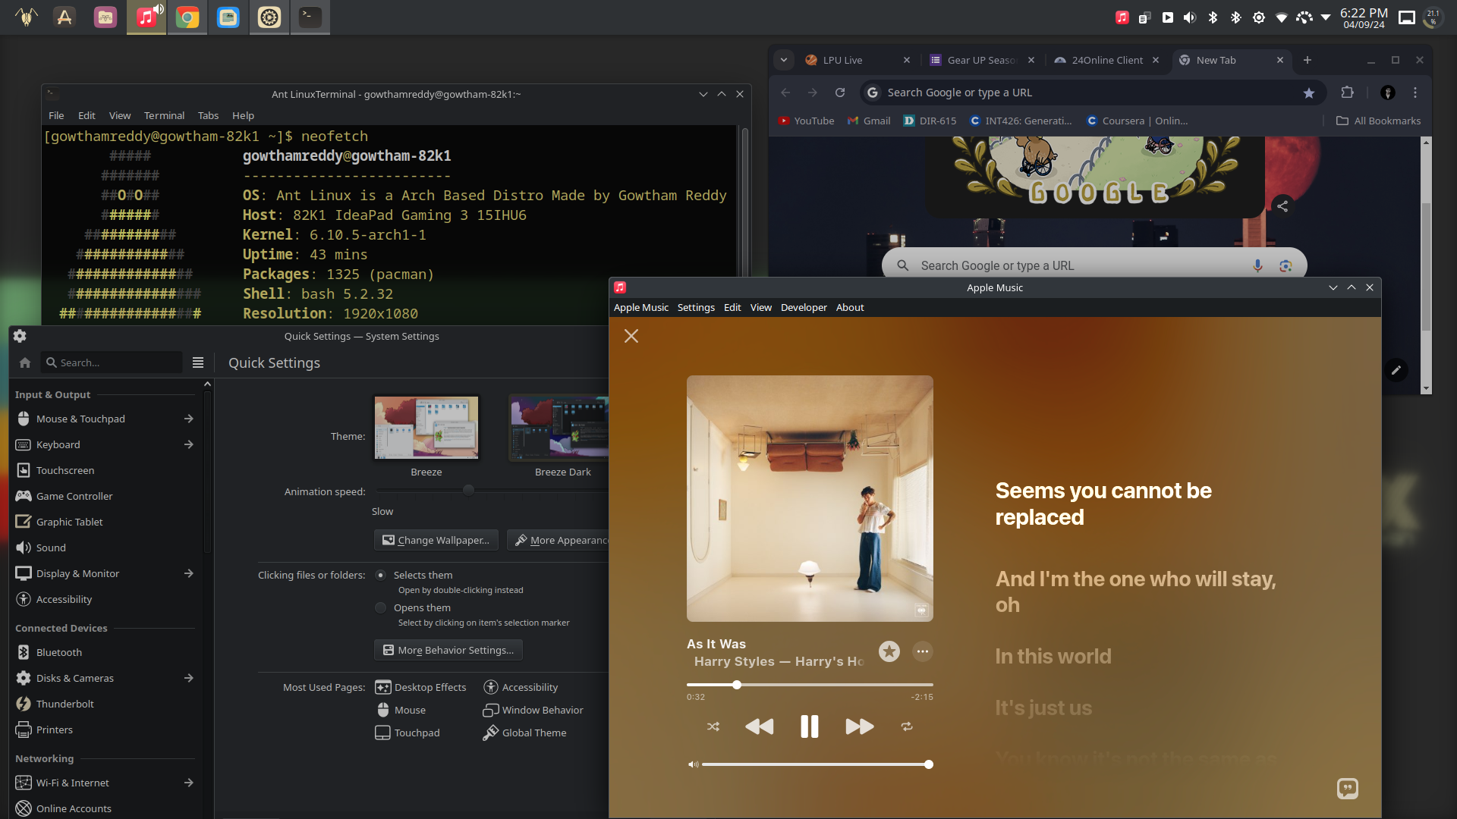Focus System Settings search field
The image size is (1457, 819).
(112, 362)
